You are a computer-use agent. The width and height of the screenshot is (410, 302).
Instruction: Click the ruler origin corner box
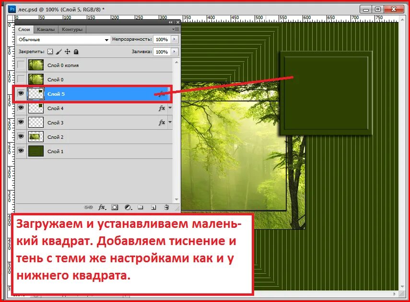click(11, 18)
